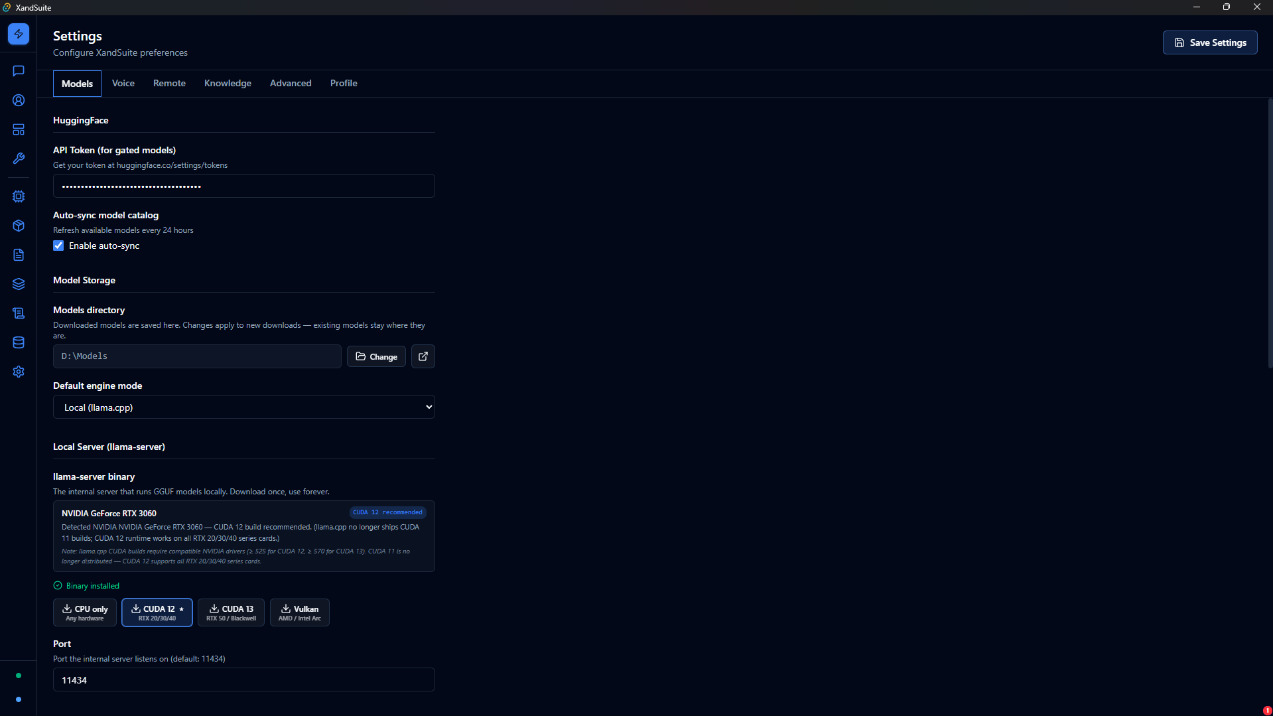Disable the Enable auto-sync checkbox
The image size is (1273, 716).
(x=58, y=246)
